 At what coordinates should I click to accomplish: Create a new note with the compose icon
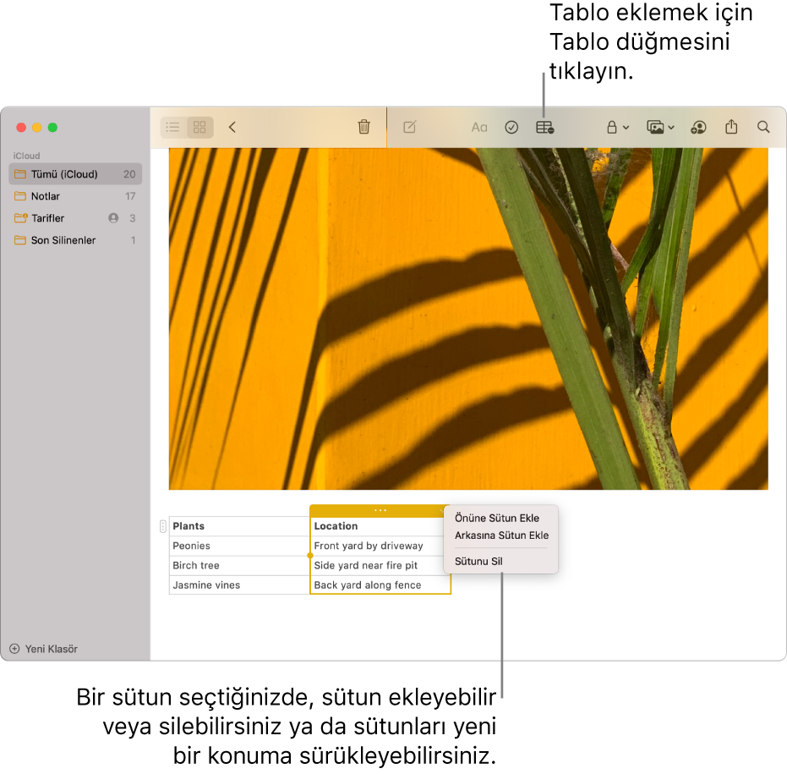[x=409, y=127]
